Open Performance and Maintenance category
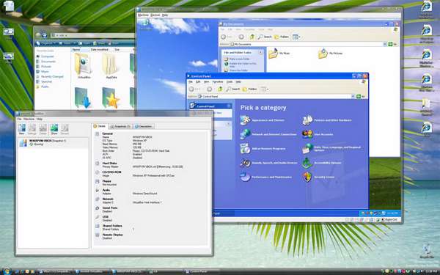440x275 pixels. coord(266,177)
